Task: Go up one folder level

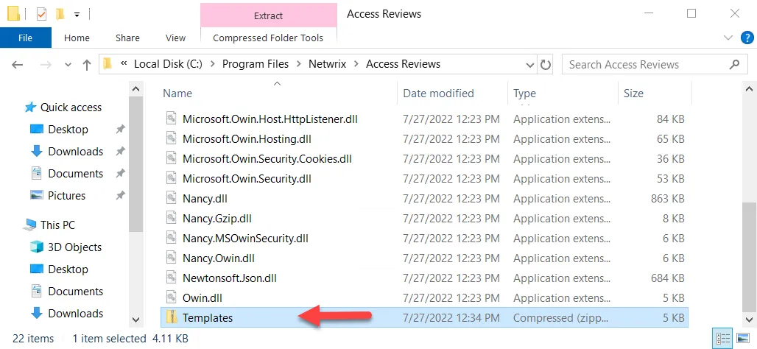Action: tap(87, 65)
